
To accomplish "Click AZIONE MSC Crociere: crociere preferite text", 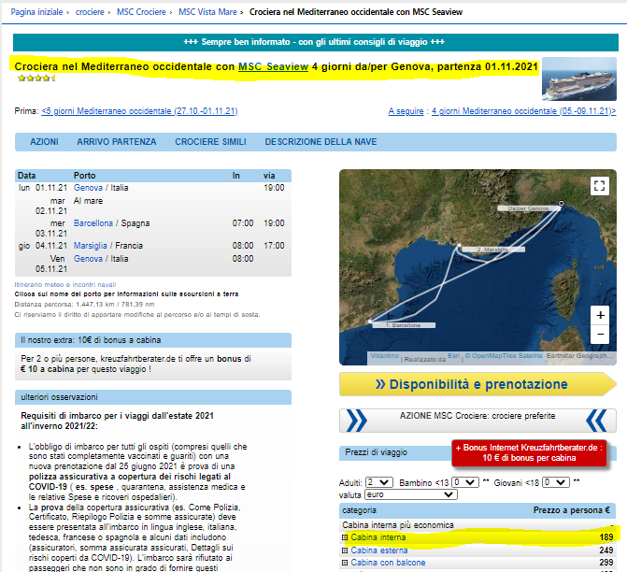I will pos(477,416).
